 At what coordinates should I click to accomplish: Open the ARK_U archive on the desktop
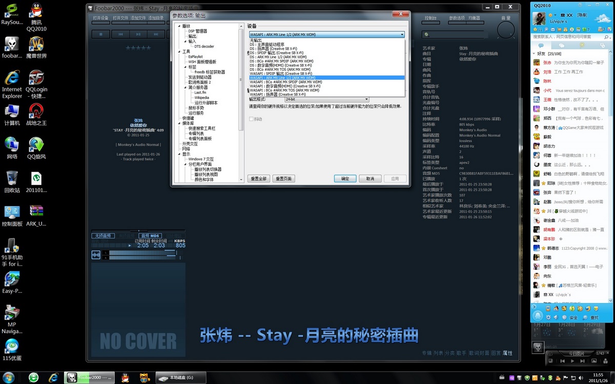point(36,216)
